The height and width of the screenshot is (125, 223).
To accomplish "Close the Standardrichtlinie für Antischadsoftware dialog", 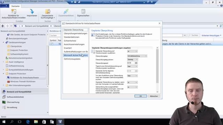I will (160, 23).
